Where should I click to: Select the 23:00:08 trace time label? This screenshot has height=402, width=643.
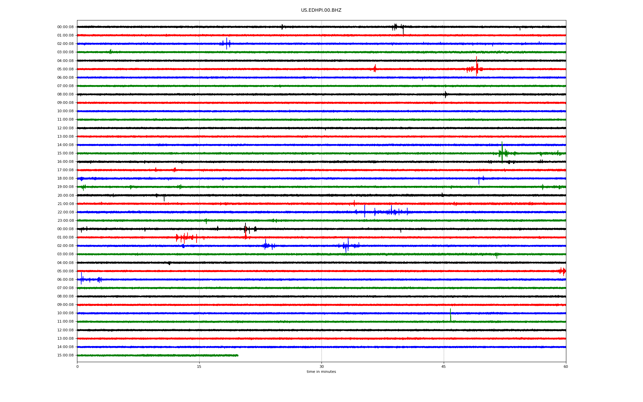(65, 220)
